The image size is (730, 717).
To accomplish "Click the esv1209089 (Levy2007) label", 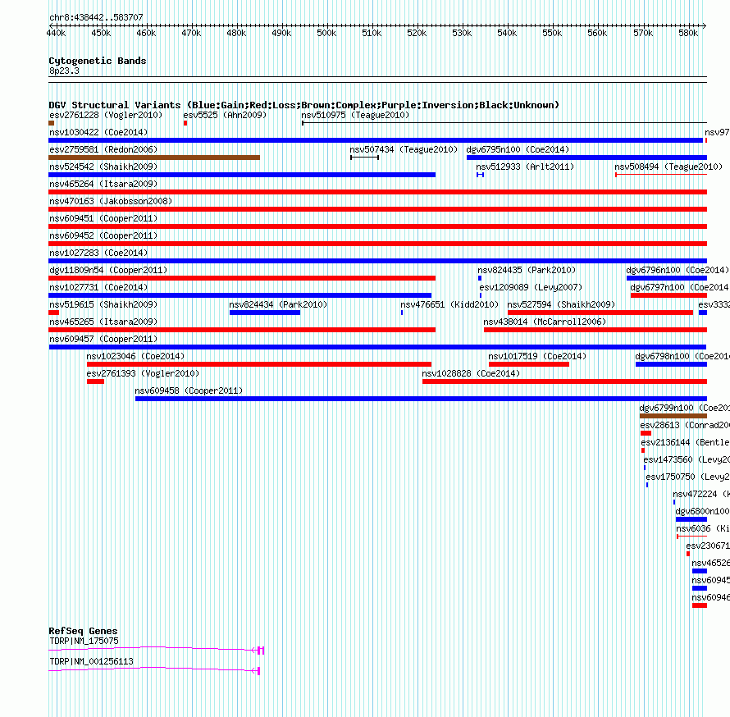I will click(x=531, y=287).
